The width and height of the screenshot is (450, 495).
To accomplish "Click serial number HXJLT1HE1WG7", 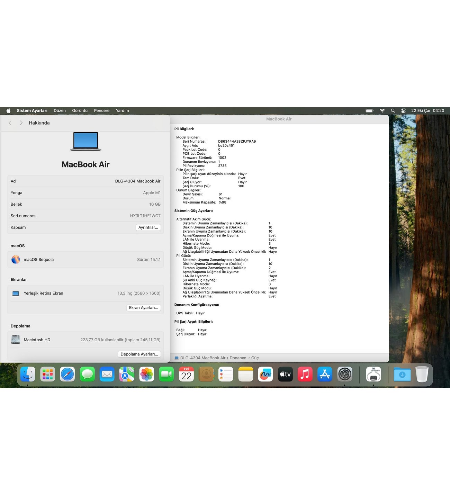I will pyautogui.click(x=145, y=216).
